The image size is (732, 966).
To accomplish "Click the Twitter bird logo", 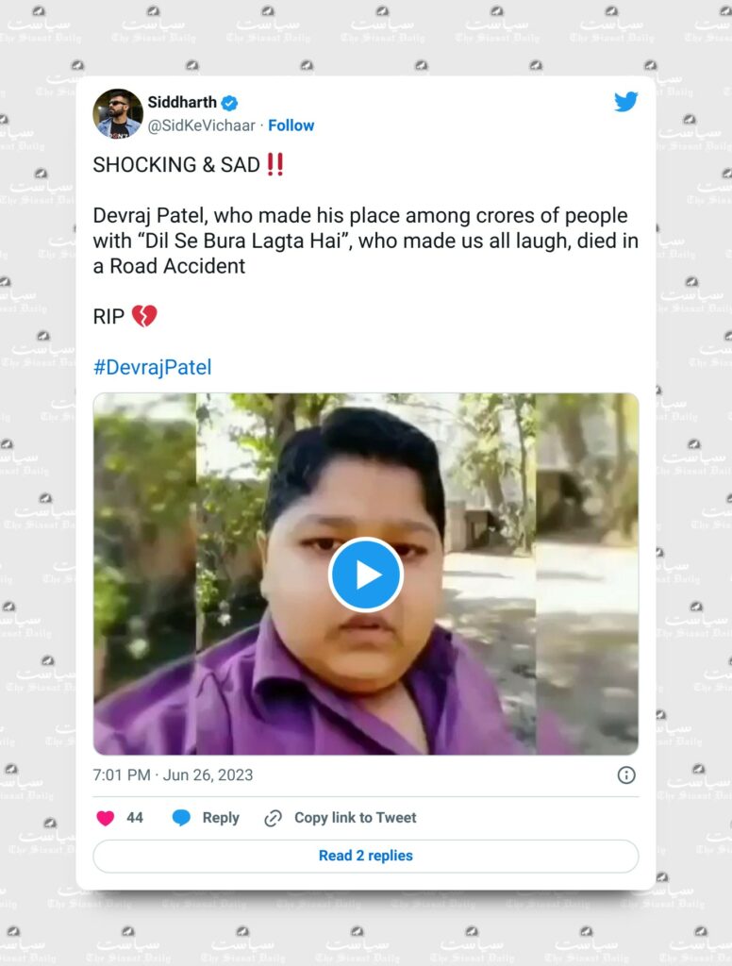I will tap(626, 102).
